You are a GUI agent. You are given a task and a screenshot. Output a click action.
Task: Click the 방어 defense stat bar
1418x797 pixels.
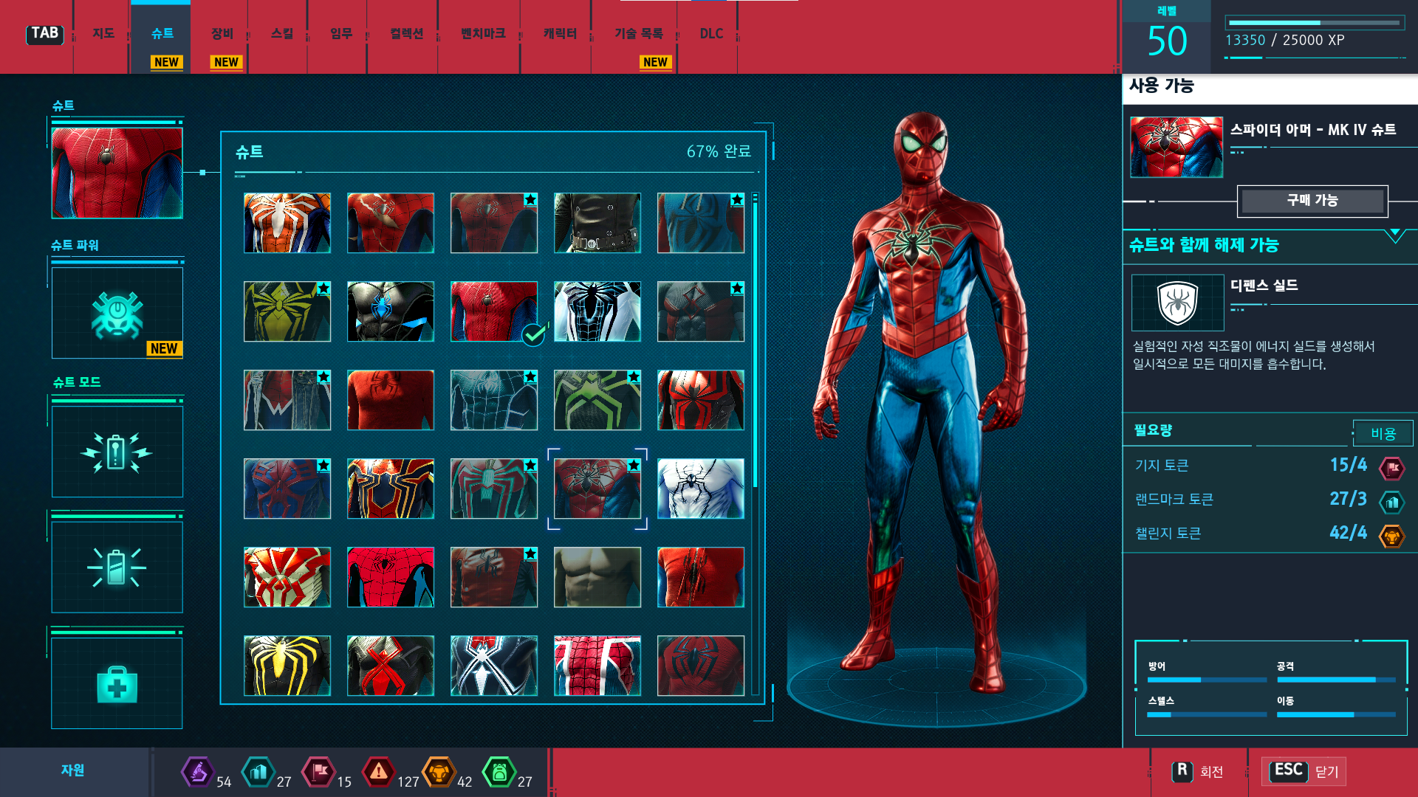pyautogui.click(x=1207, y=680)
